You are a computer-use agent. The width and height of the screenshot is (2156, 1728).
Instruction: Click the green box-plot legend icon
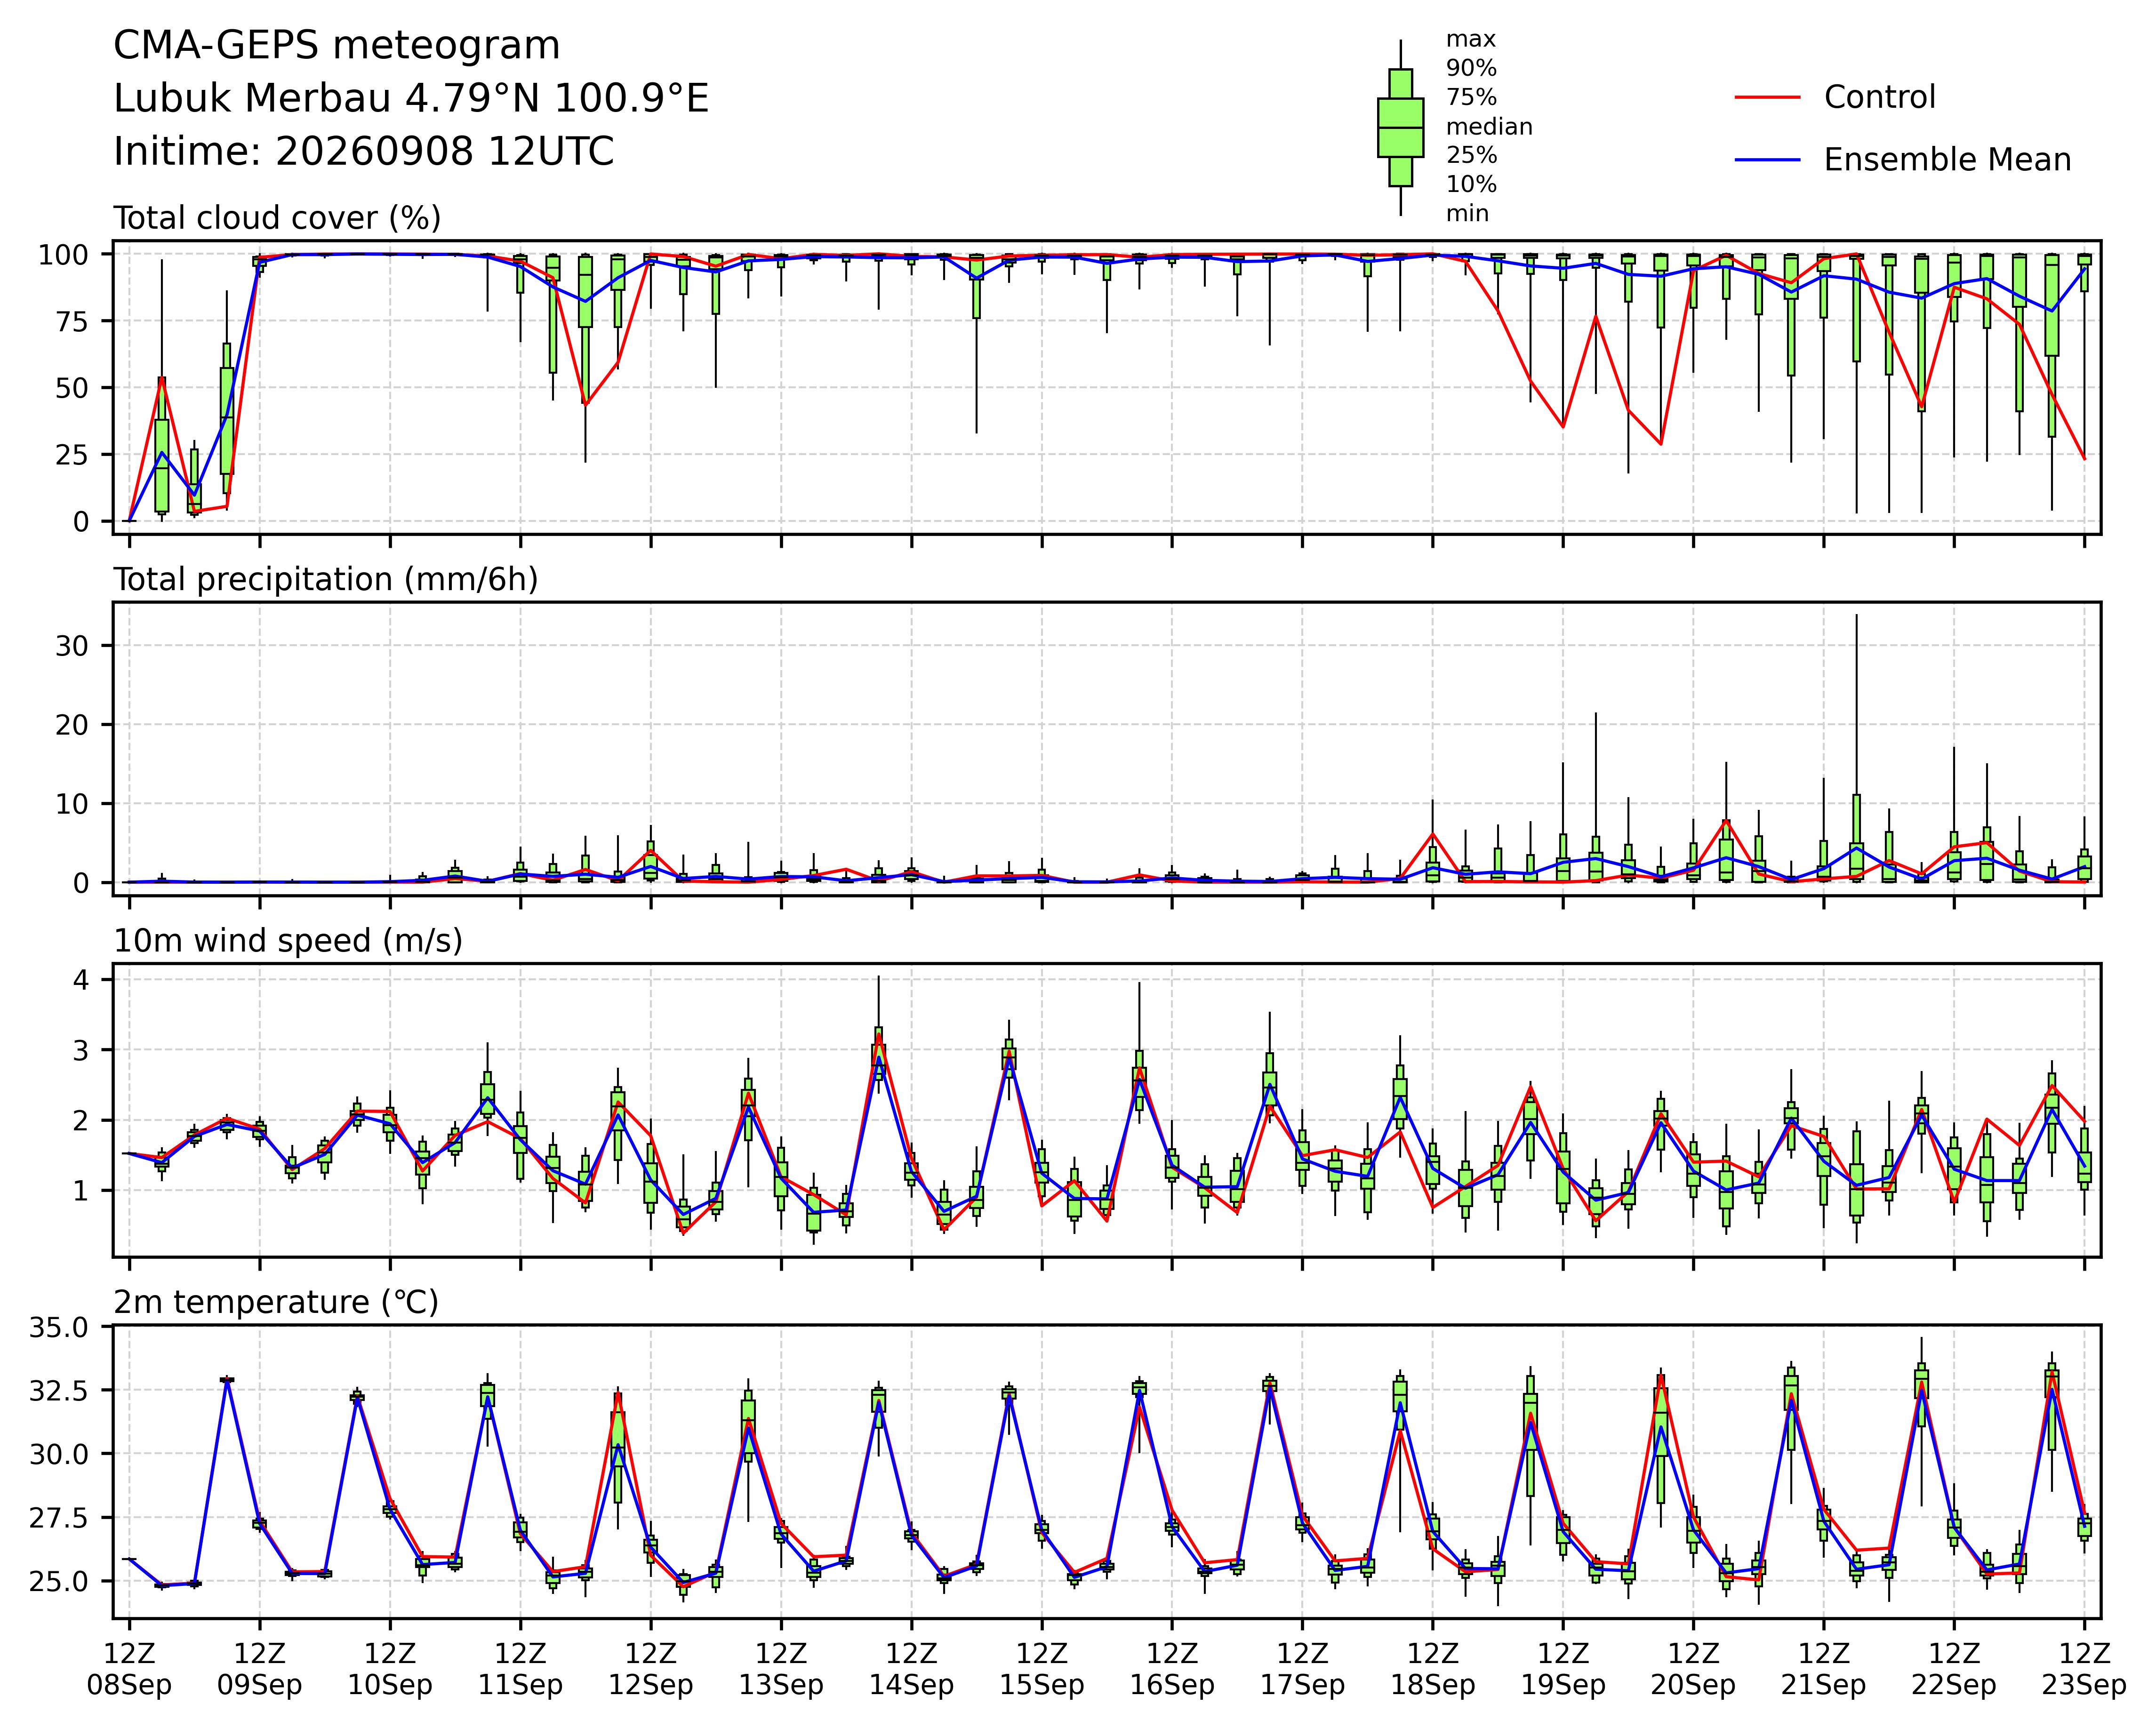click(1400, 127)
